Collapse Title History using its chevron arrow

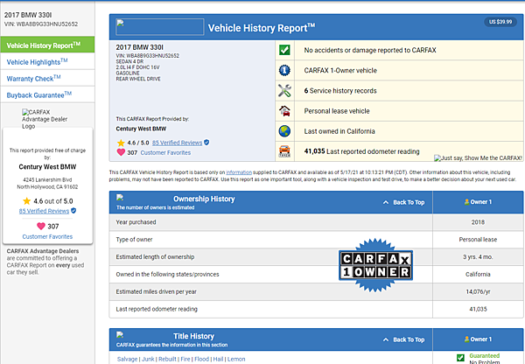pos(386,339)
